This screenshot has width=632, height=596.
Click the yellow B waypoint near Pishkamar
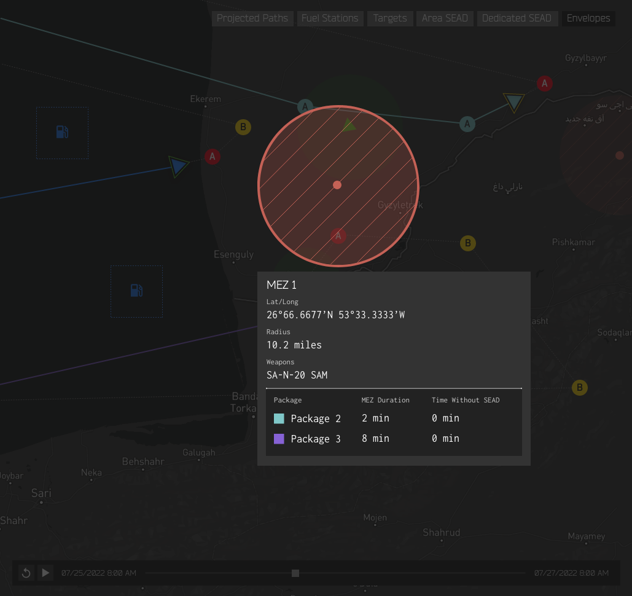(x=468, y=243)
